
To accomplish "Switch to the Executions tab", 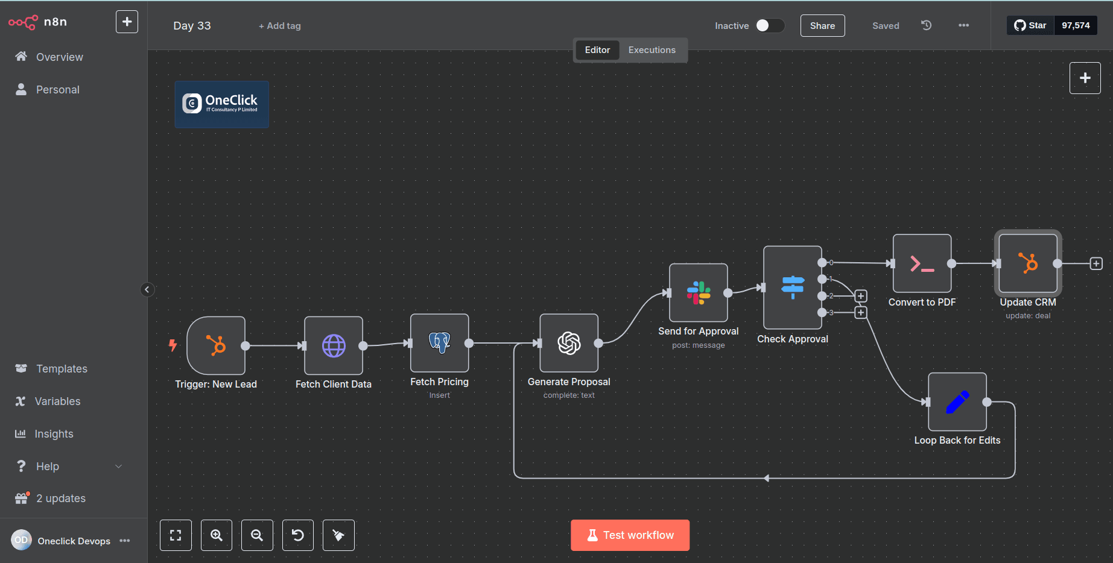I will click(x=652, y=50).
